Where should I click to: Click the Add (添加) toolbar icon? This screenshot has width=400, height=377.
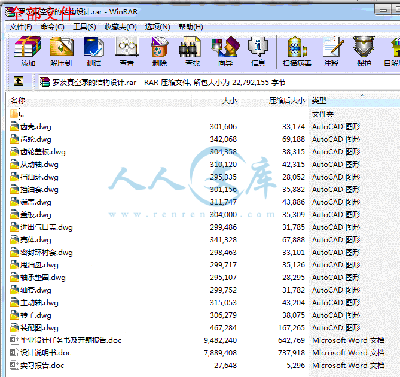click(x=28, y=47)
